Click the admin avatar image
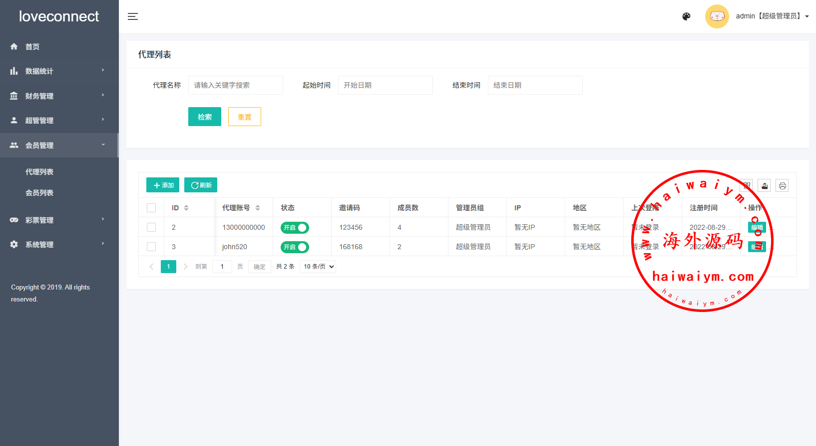 pos(717,16)
